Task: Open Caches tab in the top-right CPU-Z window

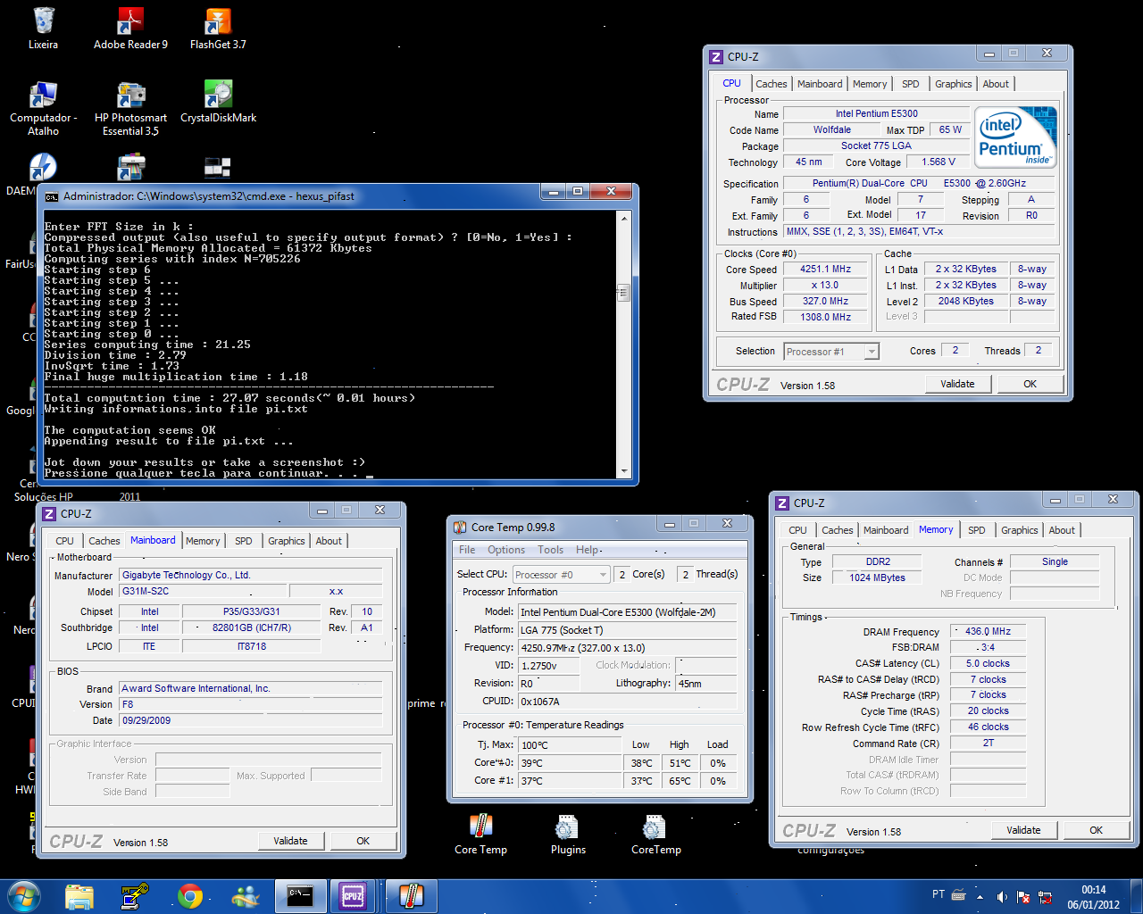Action: [772, 84]
